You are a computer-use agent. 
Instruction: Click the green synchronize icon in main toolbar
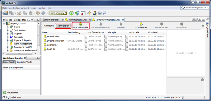point(71,13)
